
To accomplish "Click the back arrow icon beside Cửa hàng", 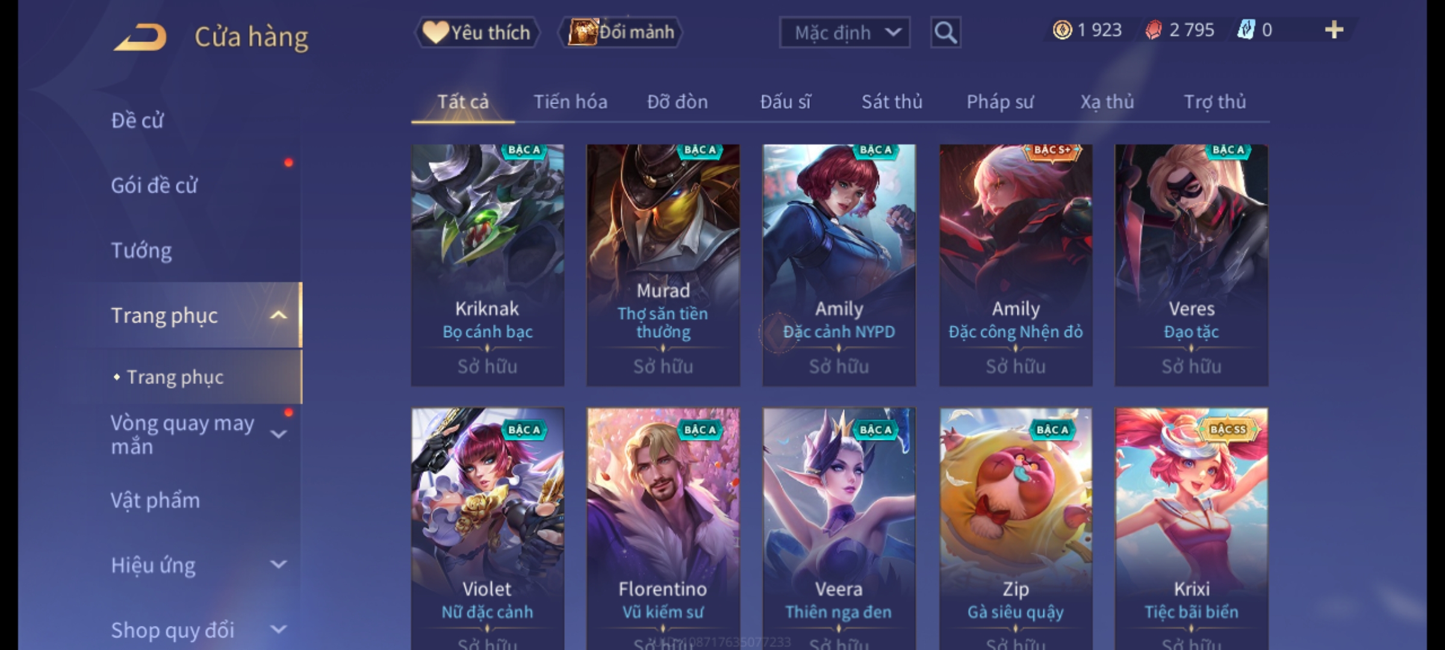I will pyautogui.click(x=140, y=37).
